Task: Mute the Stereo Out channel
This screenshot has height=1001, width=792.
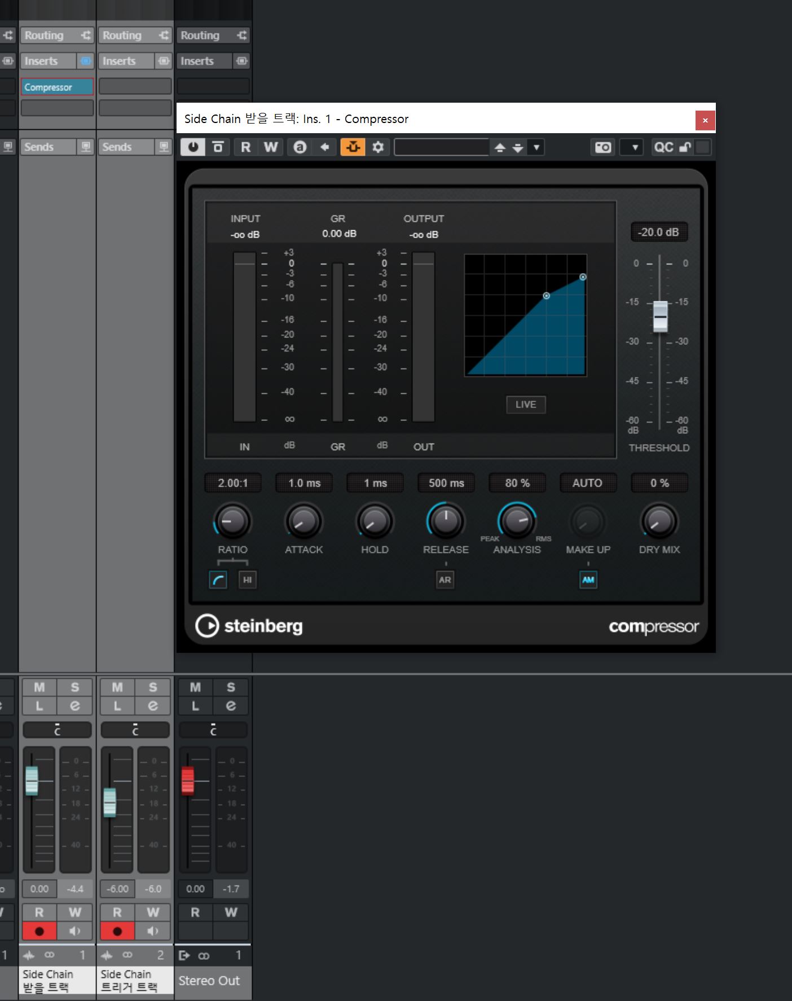Action: 195,687
